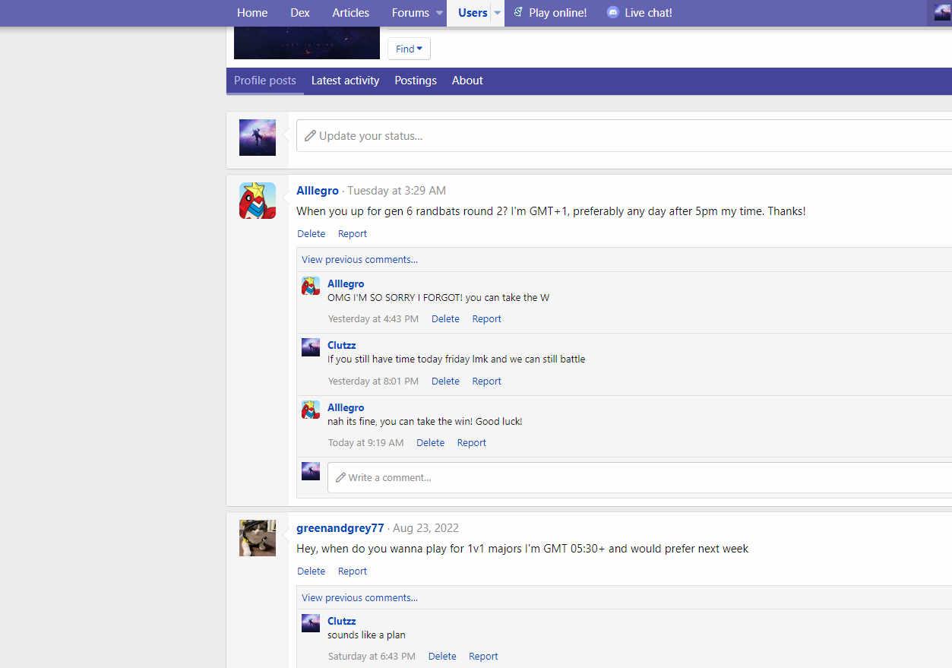Click the 'Write a comment' box
The image size is (952, 668).
point(638,478)
